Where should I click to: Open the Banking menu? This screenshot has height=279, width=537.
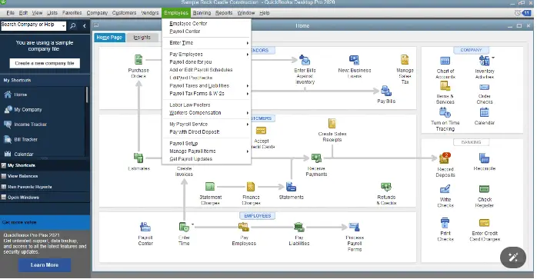(202, 13)
